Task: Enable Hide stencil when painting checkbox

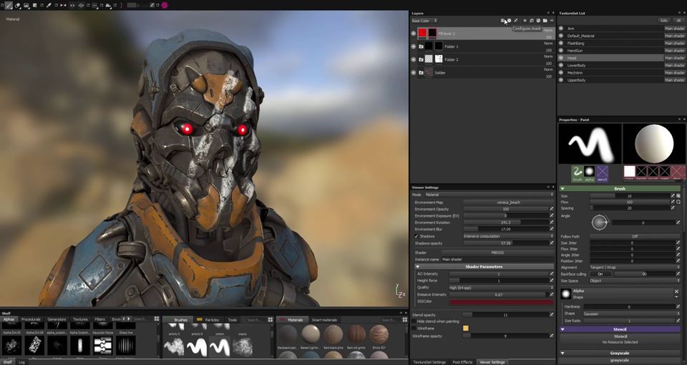Action: pyautogui.click(x=414, y=321)
